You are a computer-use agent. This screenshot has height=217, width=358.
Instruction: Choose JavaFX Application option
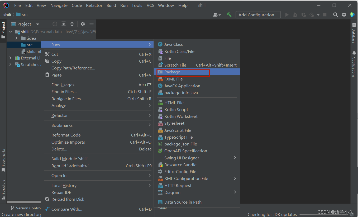click(197, 86)
